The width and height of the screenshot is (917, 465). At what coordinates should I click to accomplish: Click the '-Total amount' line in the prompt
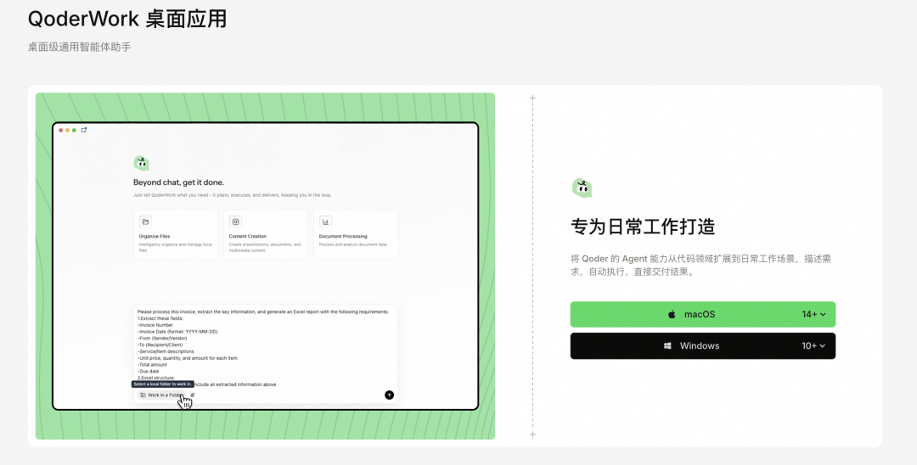click(x=152, y=365)
